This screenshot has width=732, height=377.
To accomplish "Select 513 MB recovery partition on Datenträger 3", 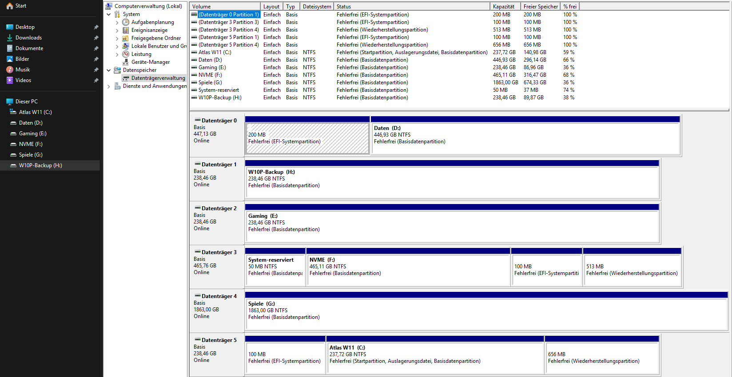I will 632,267.
